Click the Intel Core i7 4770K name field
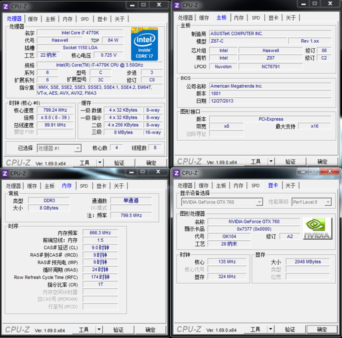 tap(80, 33)
